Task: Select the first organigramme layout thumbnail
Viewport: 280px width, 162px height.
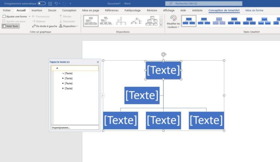Action: point(91,21)
